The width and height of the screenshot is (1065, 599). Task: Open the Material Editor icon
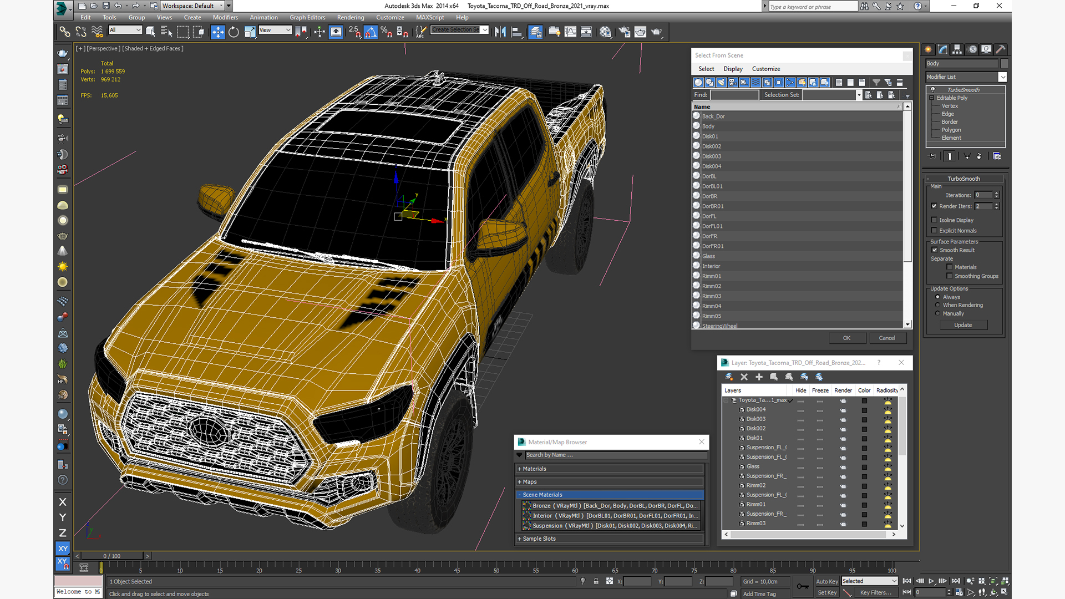(605, 32)
